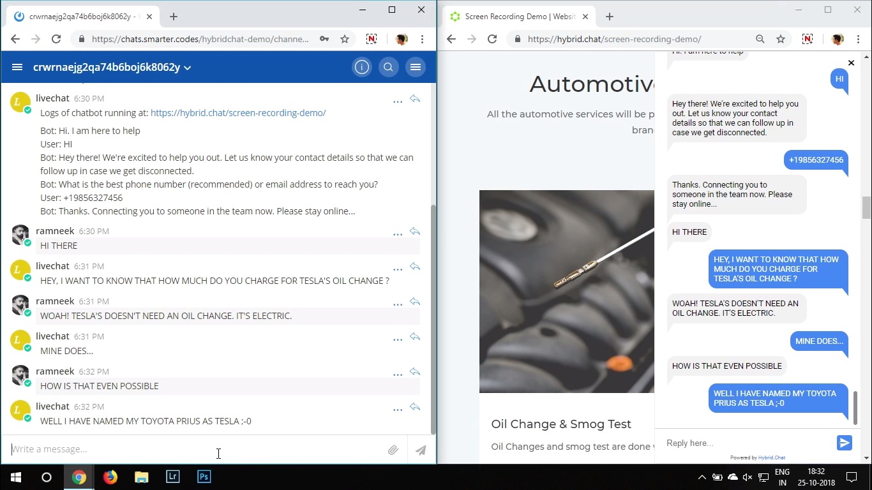Open the right-side menu icon in chat header
Viewport: 872px width, 490px height.
click(415, 67)
